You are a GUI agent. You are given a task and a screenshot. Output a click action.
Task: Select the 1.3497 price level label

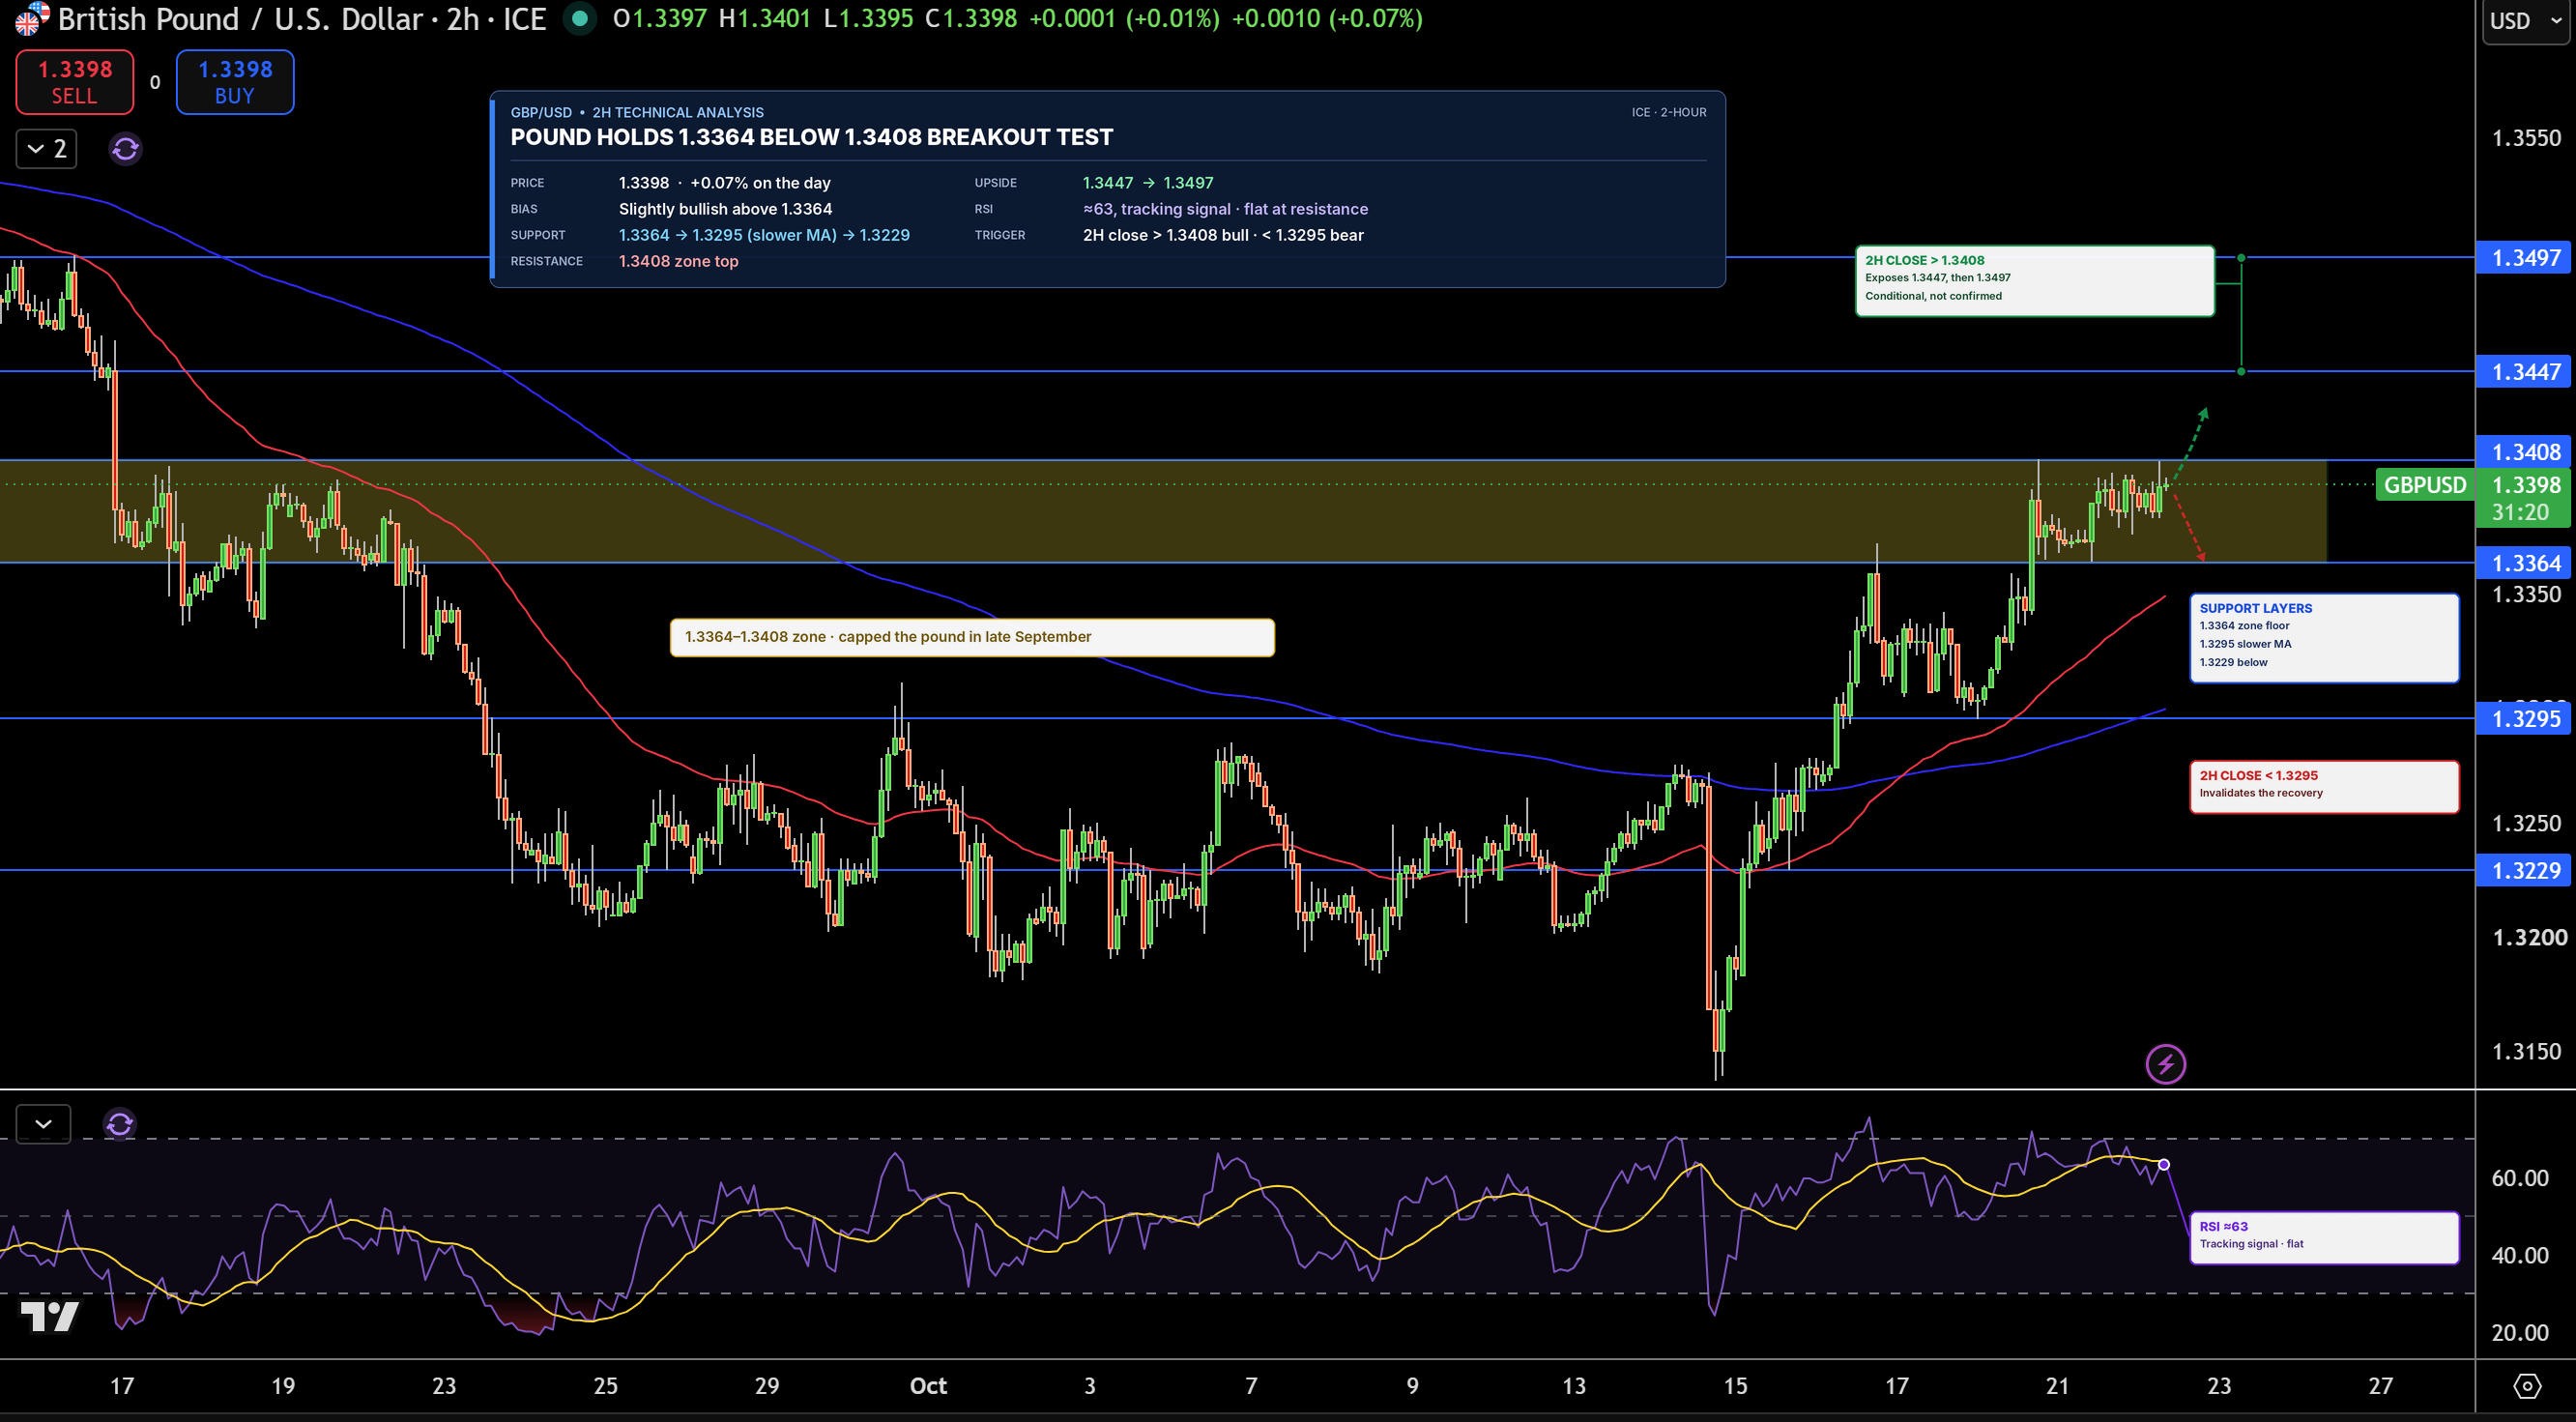[2525, 258]
